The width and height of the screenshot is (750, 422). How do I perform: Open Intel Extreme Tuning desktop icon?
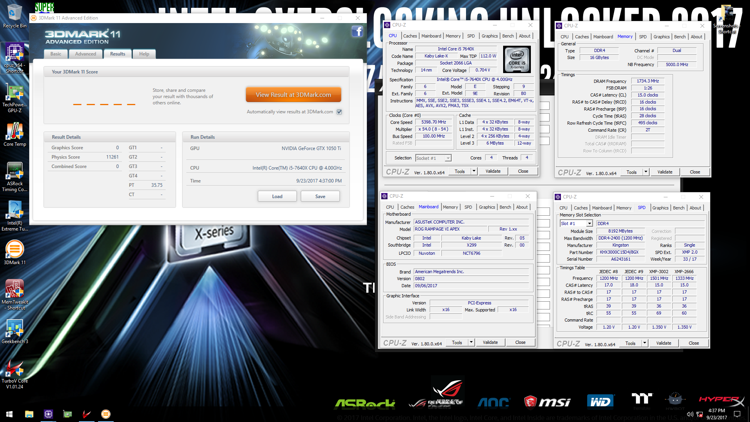click(x=14, y=216)
